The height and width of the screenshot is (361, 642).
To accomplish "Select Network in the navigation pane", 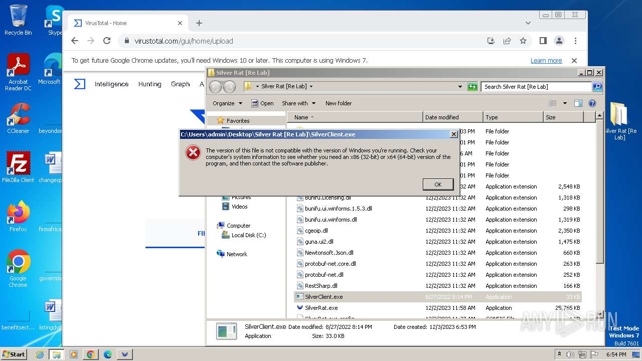I will [232, 254].
